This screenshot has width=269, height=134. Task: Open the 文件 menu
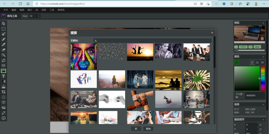point(6,10)
